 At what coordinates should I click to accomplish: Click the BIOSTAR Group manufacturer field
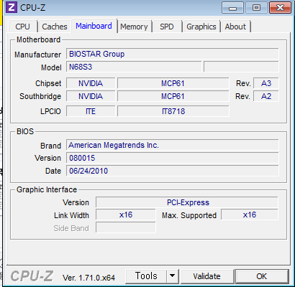pos(173,54)
